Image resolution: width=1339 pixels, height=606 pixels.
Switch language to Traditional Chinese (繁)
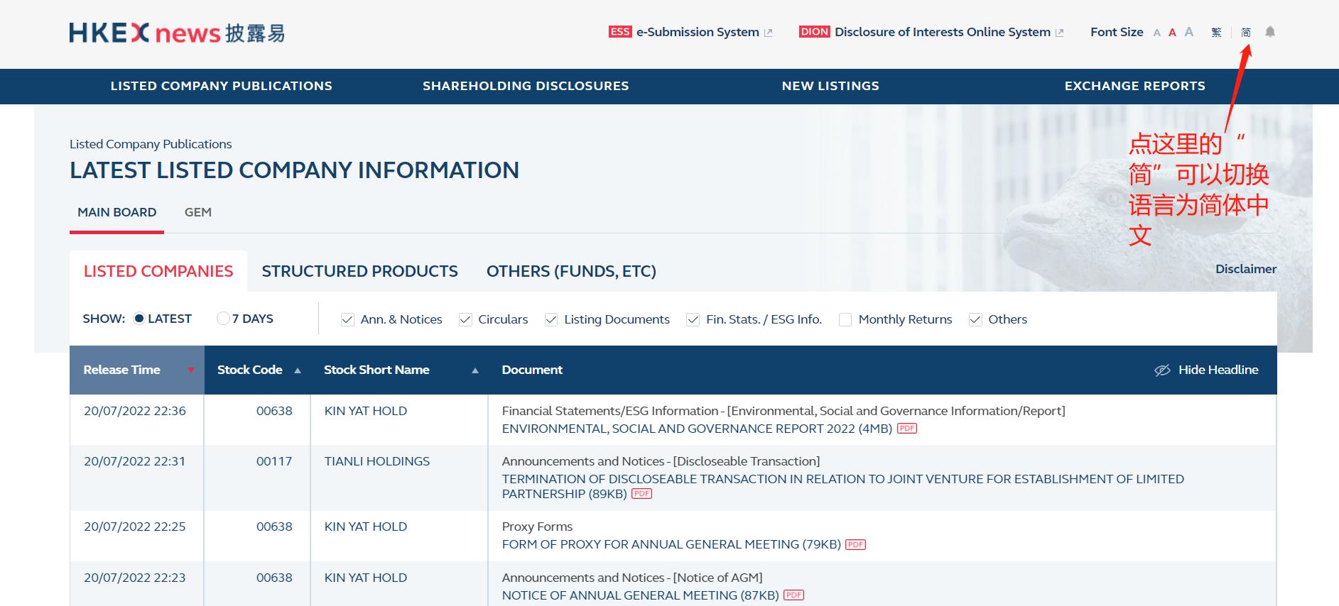pyautogui.click(x=1216, y=33)
